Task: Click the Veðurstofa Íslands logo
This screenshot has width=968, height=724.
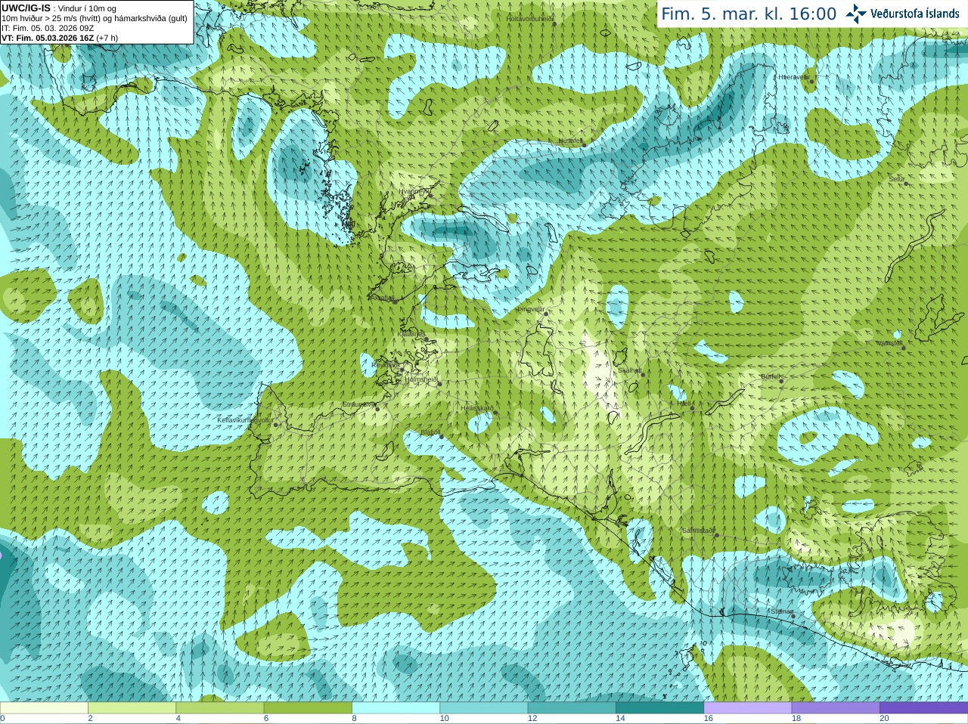Action: pos(903,14)
